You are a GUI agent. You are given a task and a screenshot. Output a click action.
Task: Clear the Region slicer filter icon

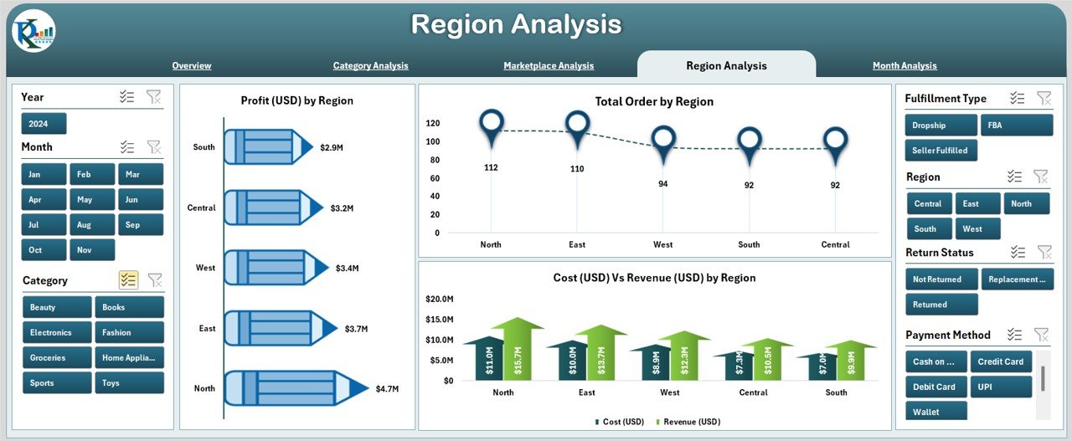(1040, 177)
